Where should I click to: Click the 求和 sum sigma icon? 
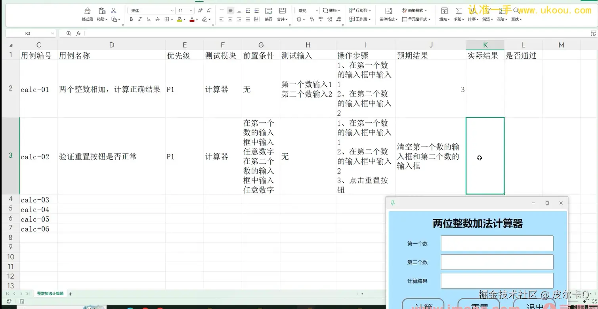459,11
